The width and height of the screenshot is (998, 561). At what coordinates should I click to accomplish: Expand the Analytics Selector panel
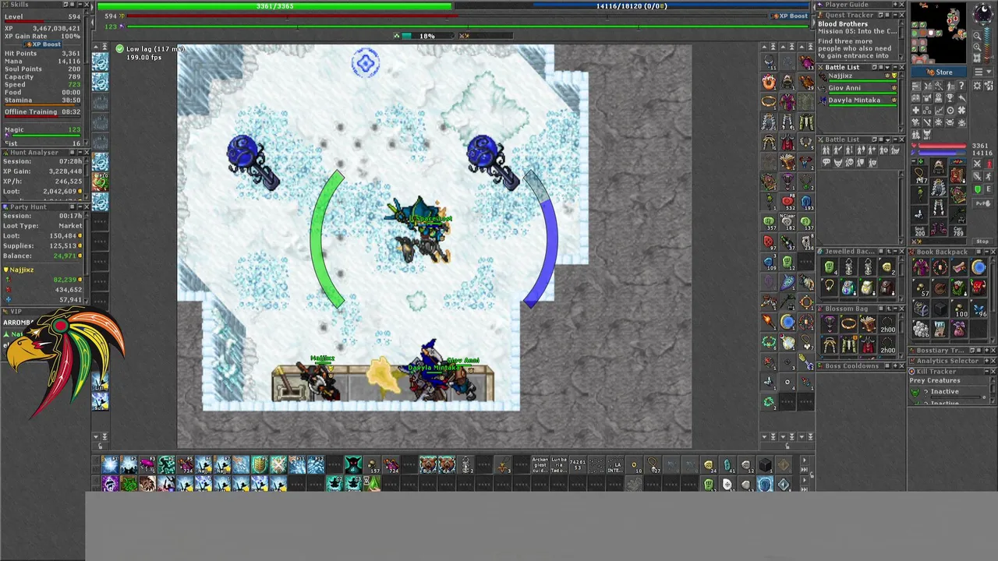pos(986,361)
